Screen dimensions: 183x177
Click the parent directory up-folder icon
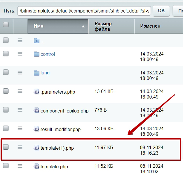click(36, 41)
